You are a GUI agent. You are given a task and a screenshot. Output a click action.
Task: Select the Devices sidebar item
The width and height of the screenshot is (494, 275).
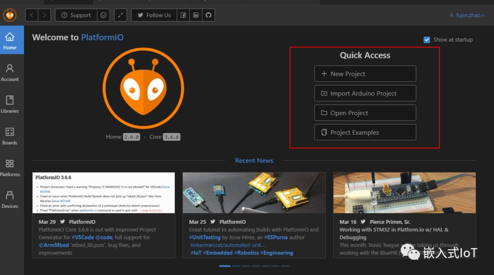pyautogui.click(x=10, y=199)
